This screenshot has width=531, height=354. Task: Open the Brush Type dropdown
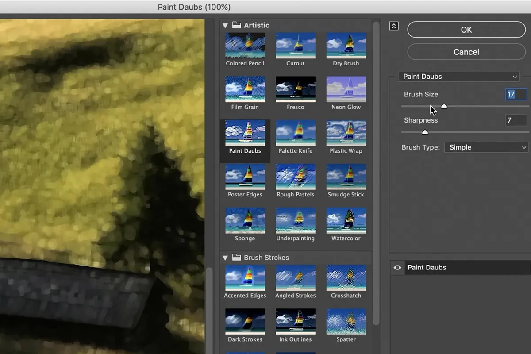(486, 147)
